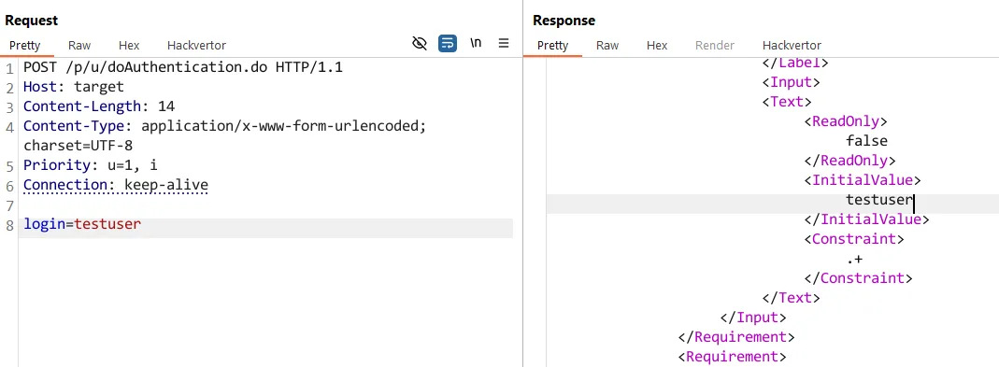Click the POST request line text
Viewport: 999px width, 367px height.
coord(183,67)
